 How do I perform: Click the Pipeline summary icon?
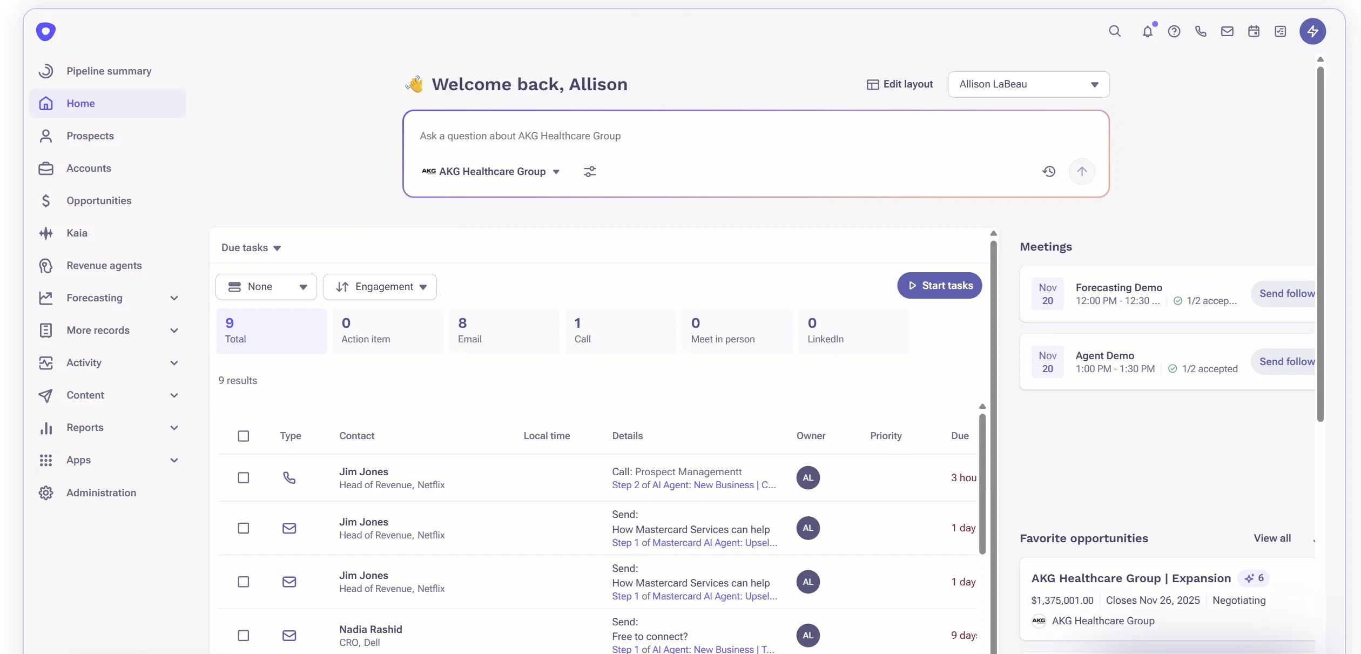pyautogui.click(x=46, y=71)
